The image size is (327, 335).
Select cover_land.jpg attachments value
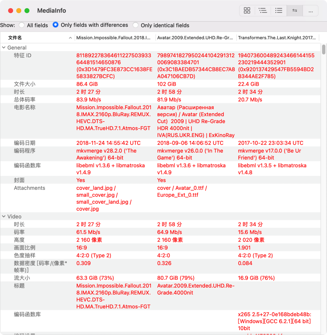tap(104, 198)
